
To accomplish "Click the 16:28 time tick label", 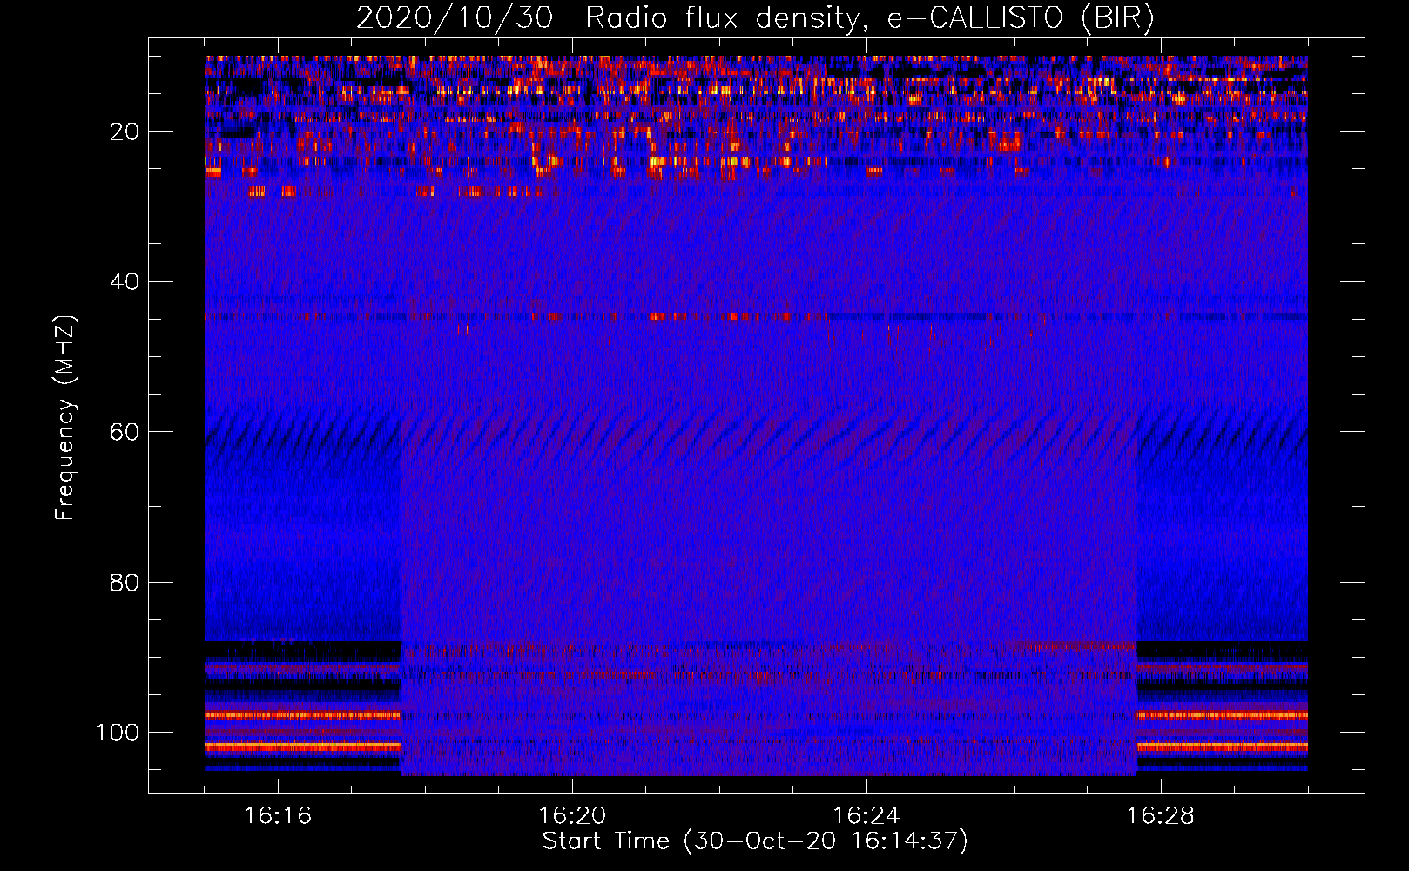I will pyautogui.click(x=1161, y=815).
